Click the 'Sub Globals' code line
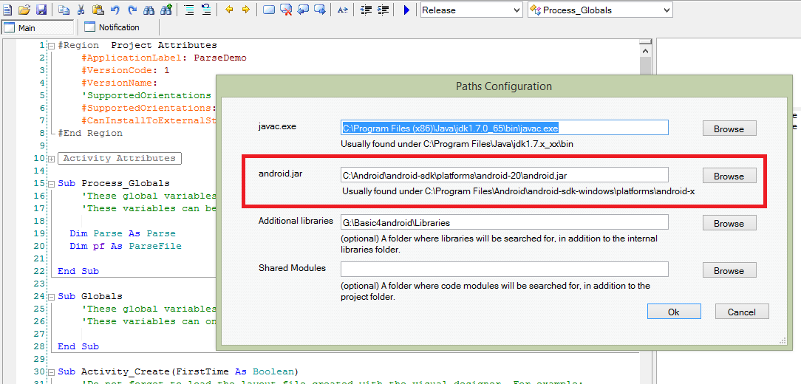Viewport: 801px width, 384px height. pos(90,296)
